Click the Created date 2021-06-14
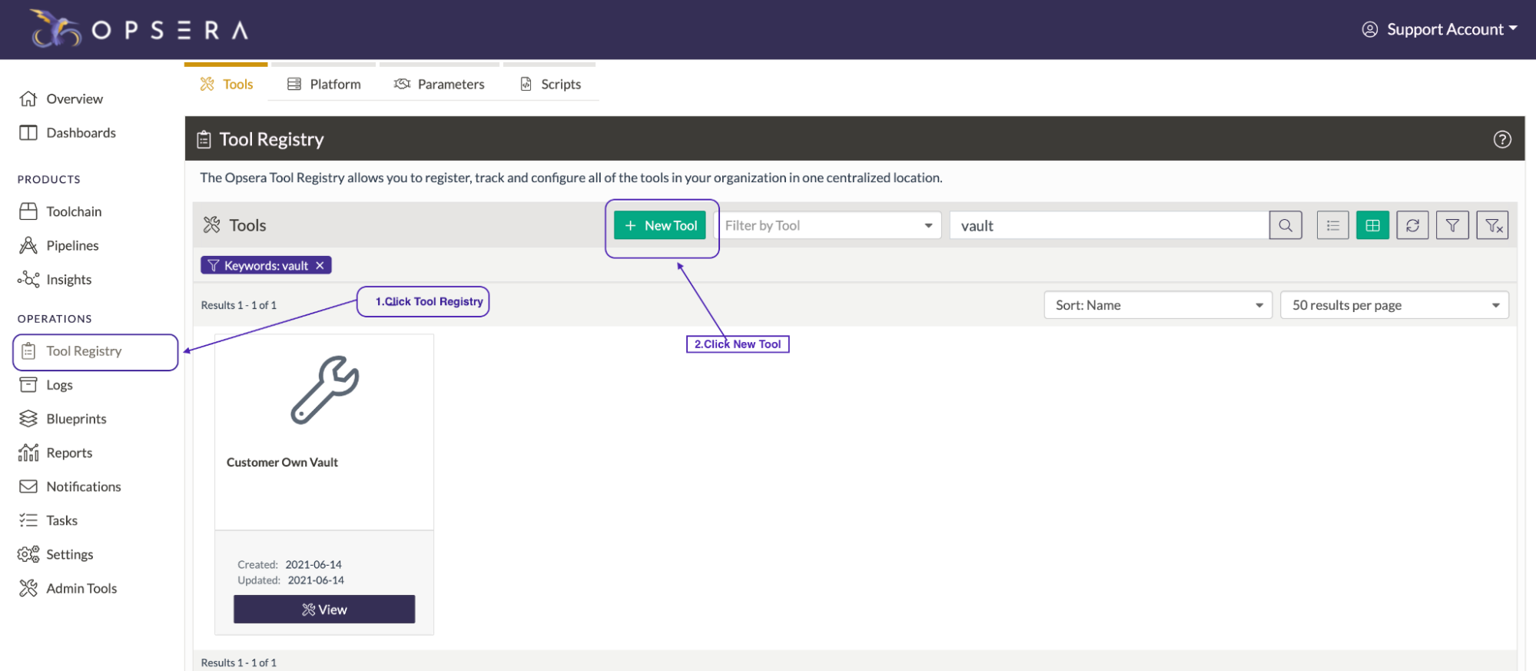The image size is (1536, 671). pos(314,564)
